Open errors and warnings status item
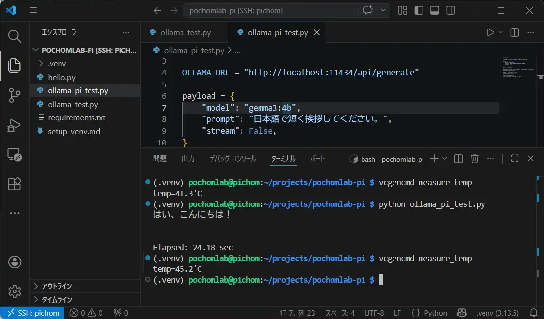This screenshot has height=319, width=544. (86, 313)
